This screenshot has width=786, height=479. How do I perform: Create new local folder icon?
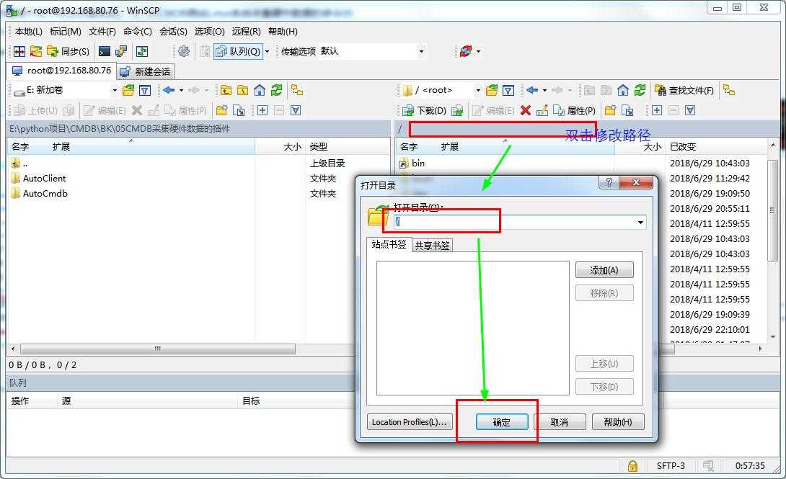(221, 110)
